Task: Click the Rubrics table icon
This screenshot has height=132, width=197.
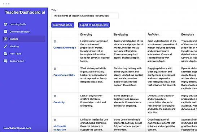Action: 5,39
